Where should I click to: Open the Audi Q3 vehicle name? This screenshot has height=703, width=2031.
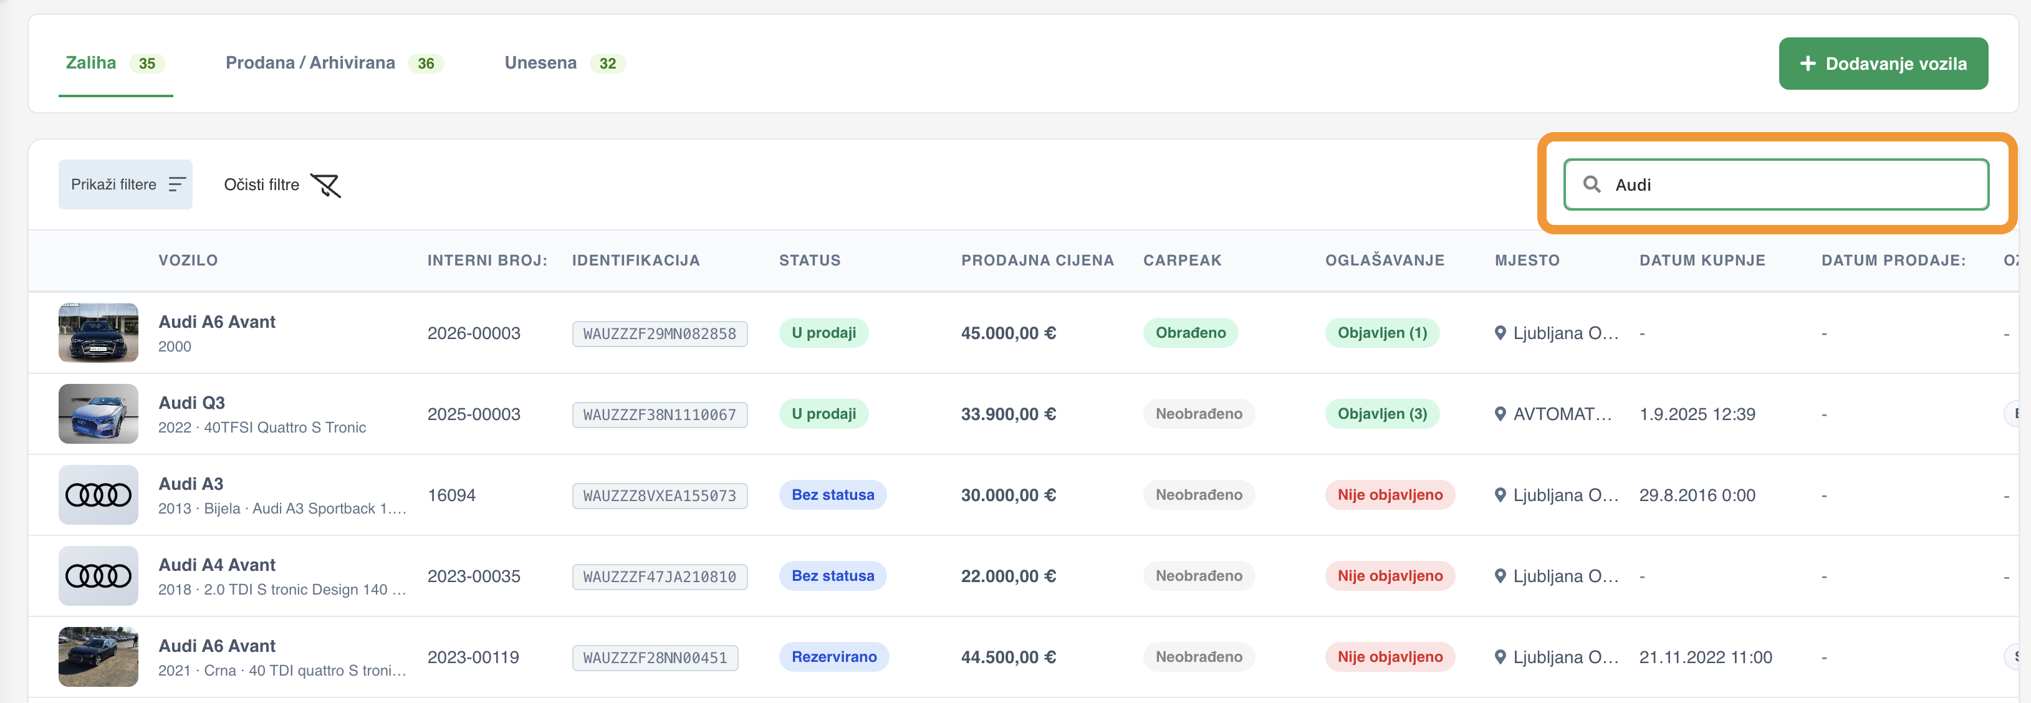[191, 403]
